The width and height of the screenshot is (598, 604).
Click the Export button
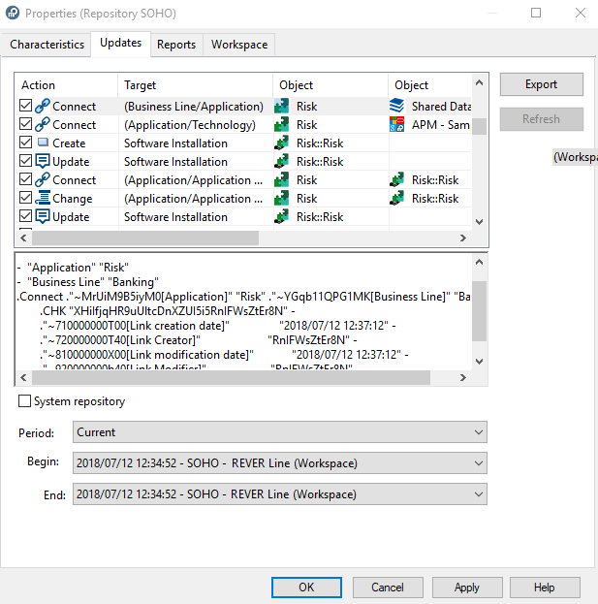(541, 84)
